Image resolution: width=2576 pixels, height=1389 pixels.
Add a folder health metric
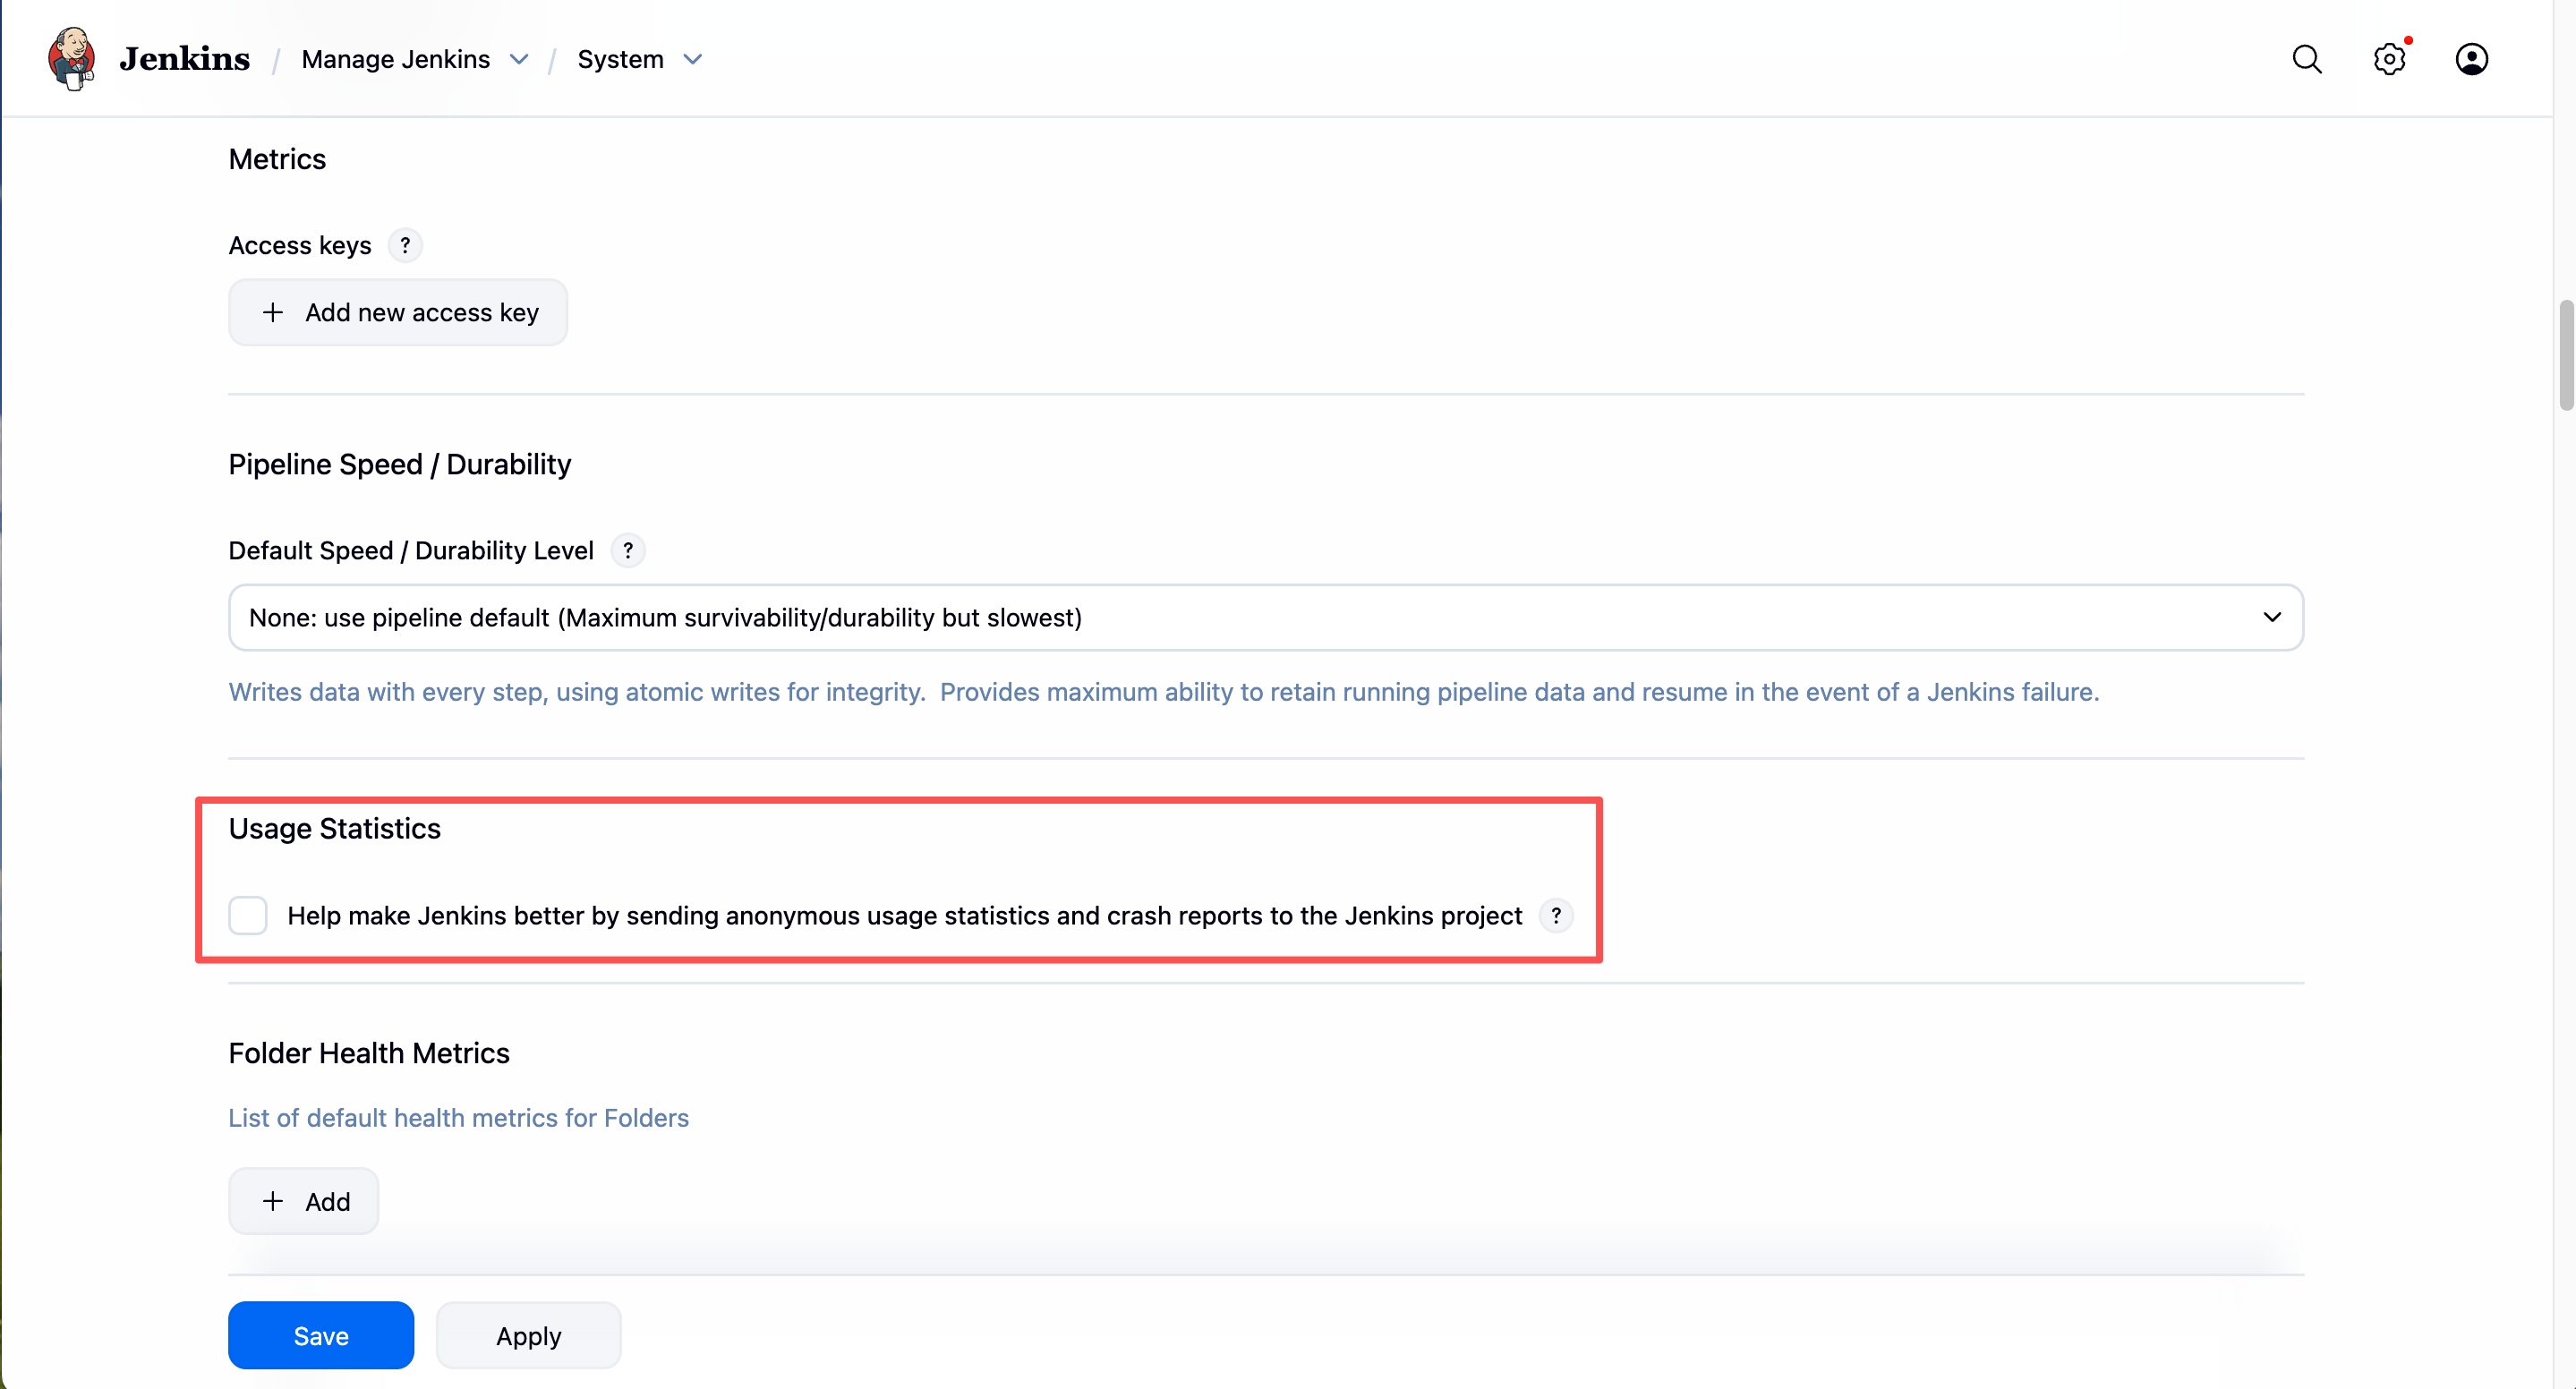(304, 1201)
